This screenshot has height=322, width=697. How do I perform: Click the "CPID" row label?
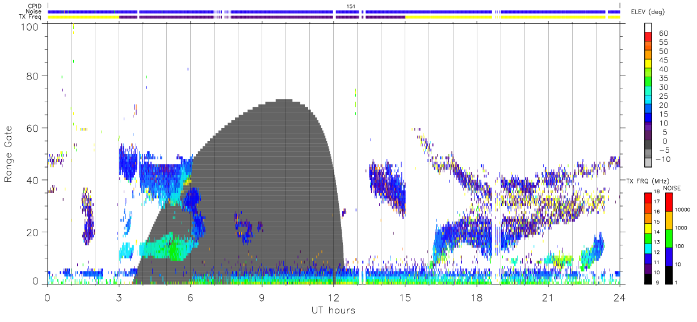(x=35, y=6)
